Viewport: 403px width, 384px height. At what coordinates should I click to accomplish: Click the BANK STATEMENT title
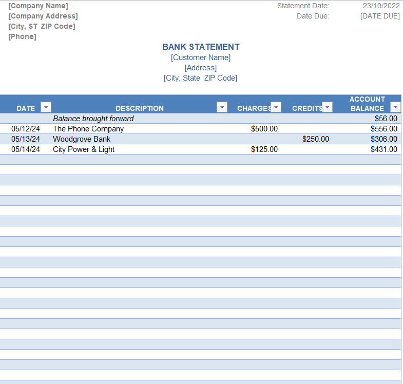coord(201,47)
